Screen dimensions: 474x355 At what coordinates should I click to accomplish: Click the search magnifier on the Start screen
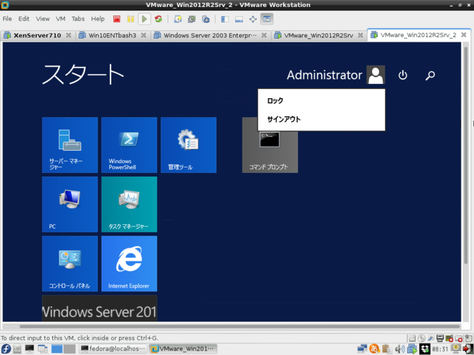point(430,75)
